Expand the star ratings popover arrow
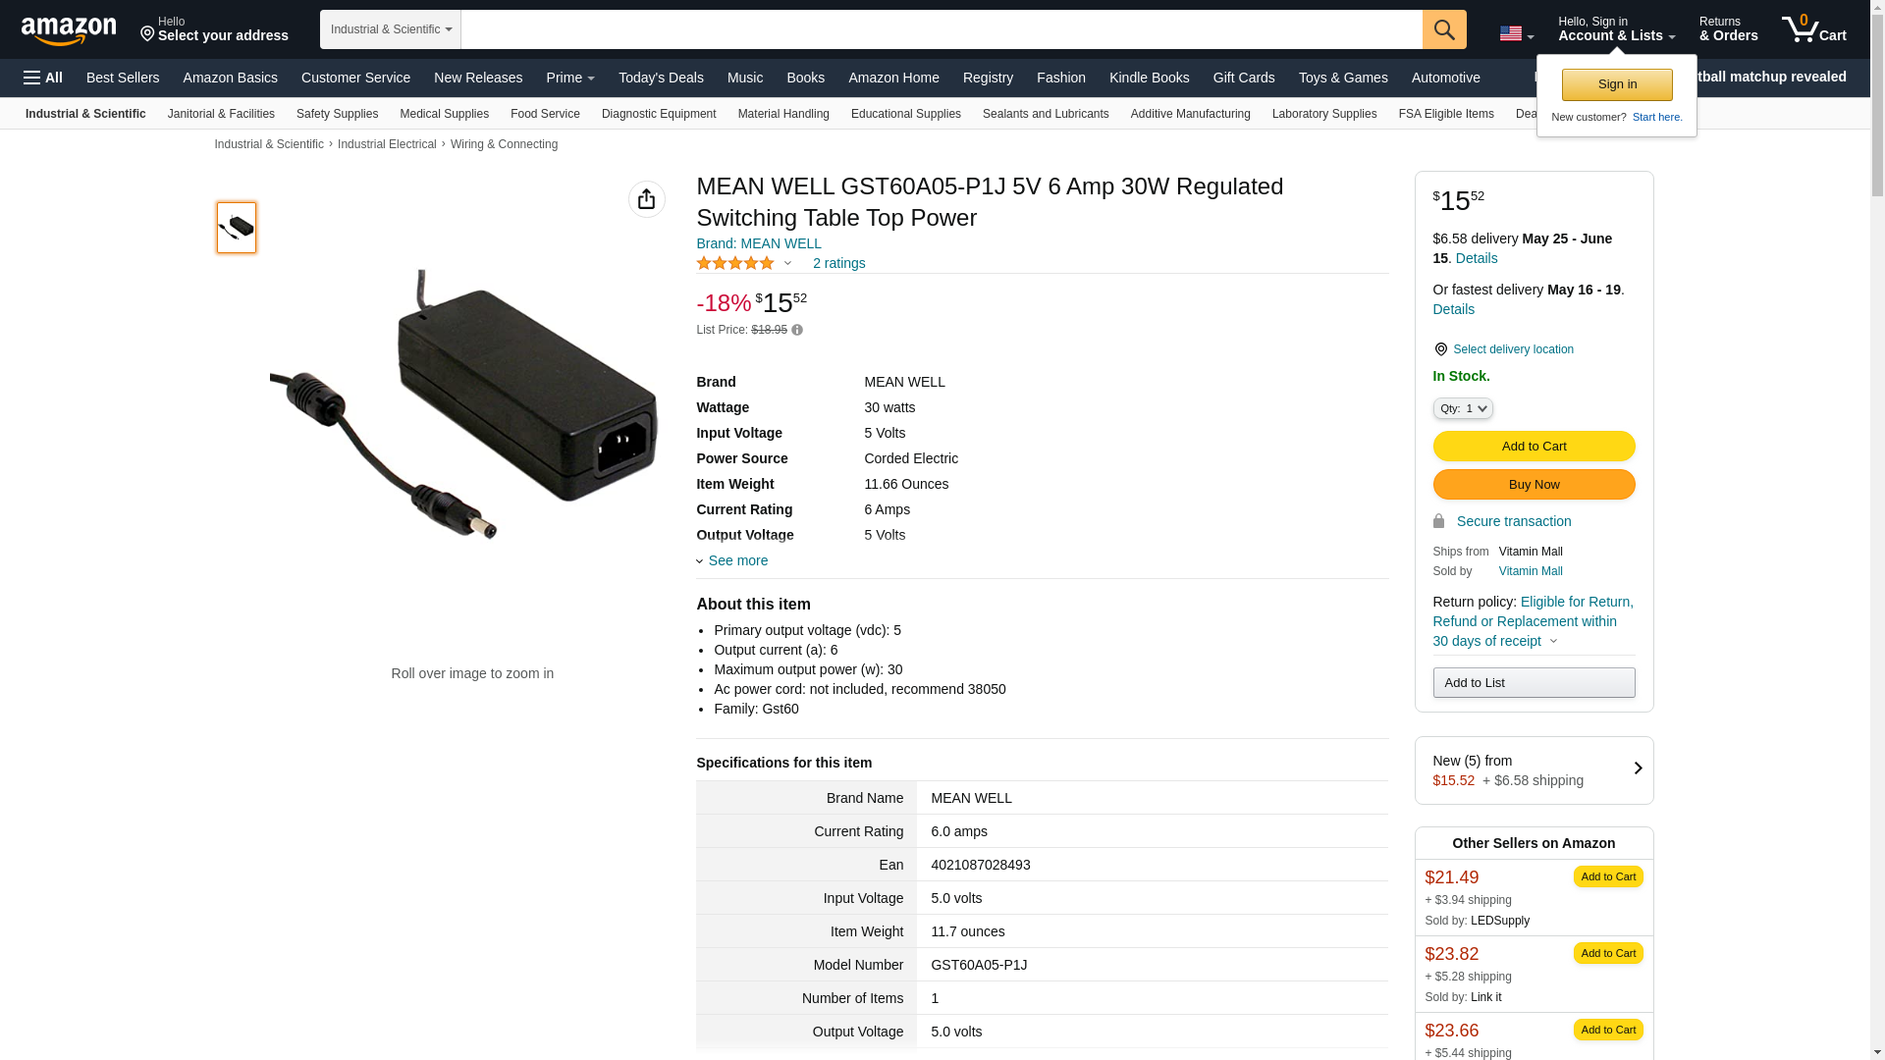The height and width of the screenshot is (1060, 1885). tap(787, 263)
